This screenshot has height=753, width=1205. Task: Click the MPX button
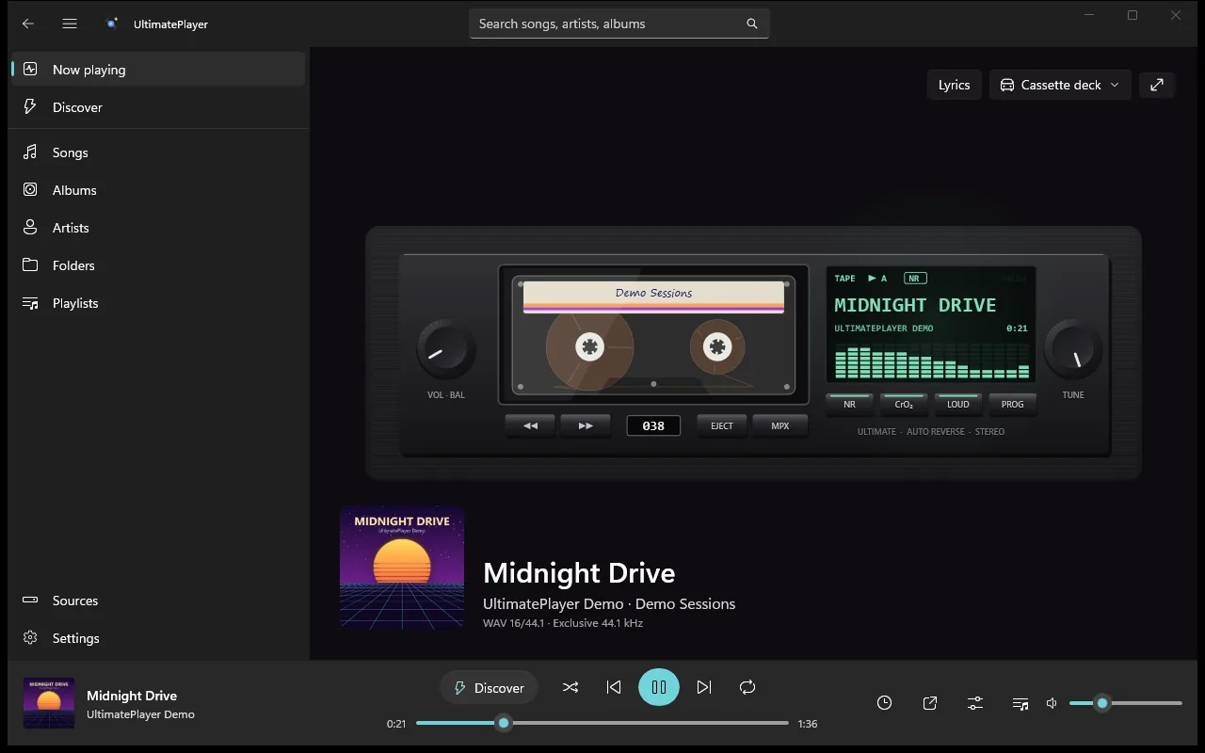click(780, 425)
